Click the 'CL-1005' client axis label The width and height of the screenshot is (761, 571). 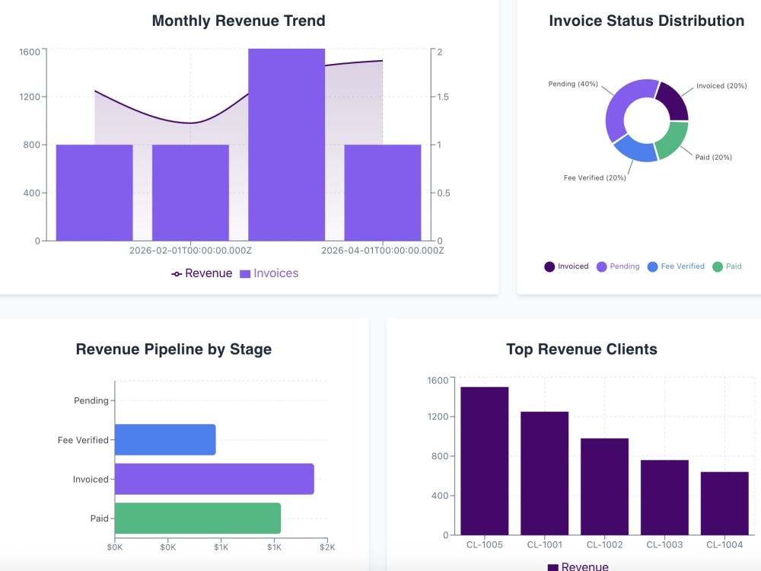(x=484, y=545)
